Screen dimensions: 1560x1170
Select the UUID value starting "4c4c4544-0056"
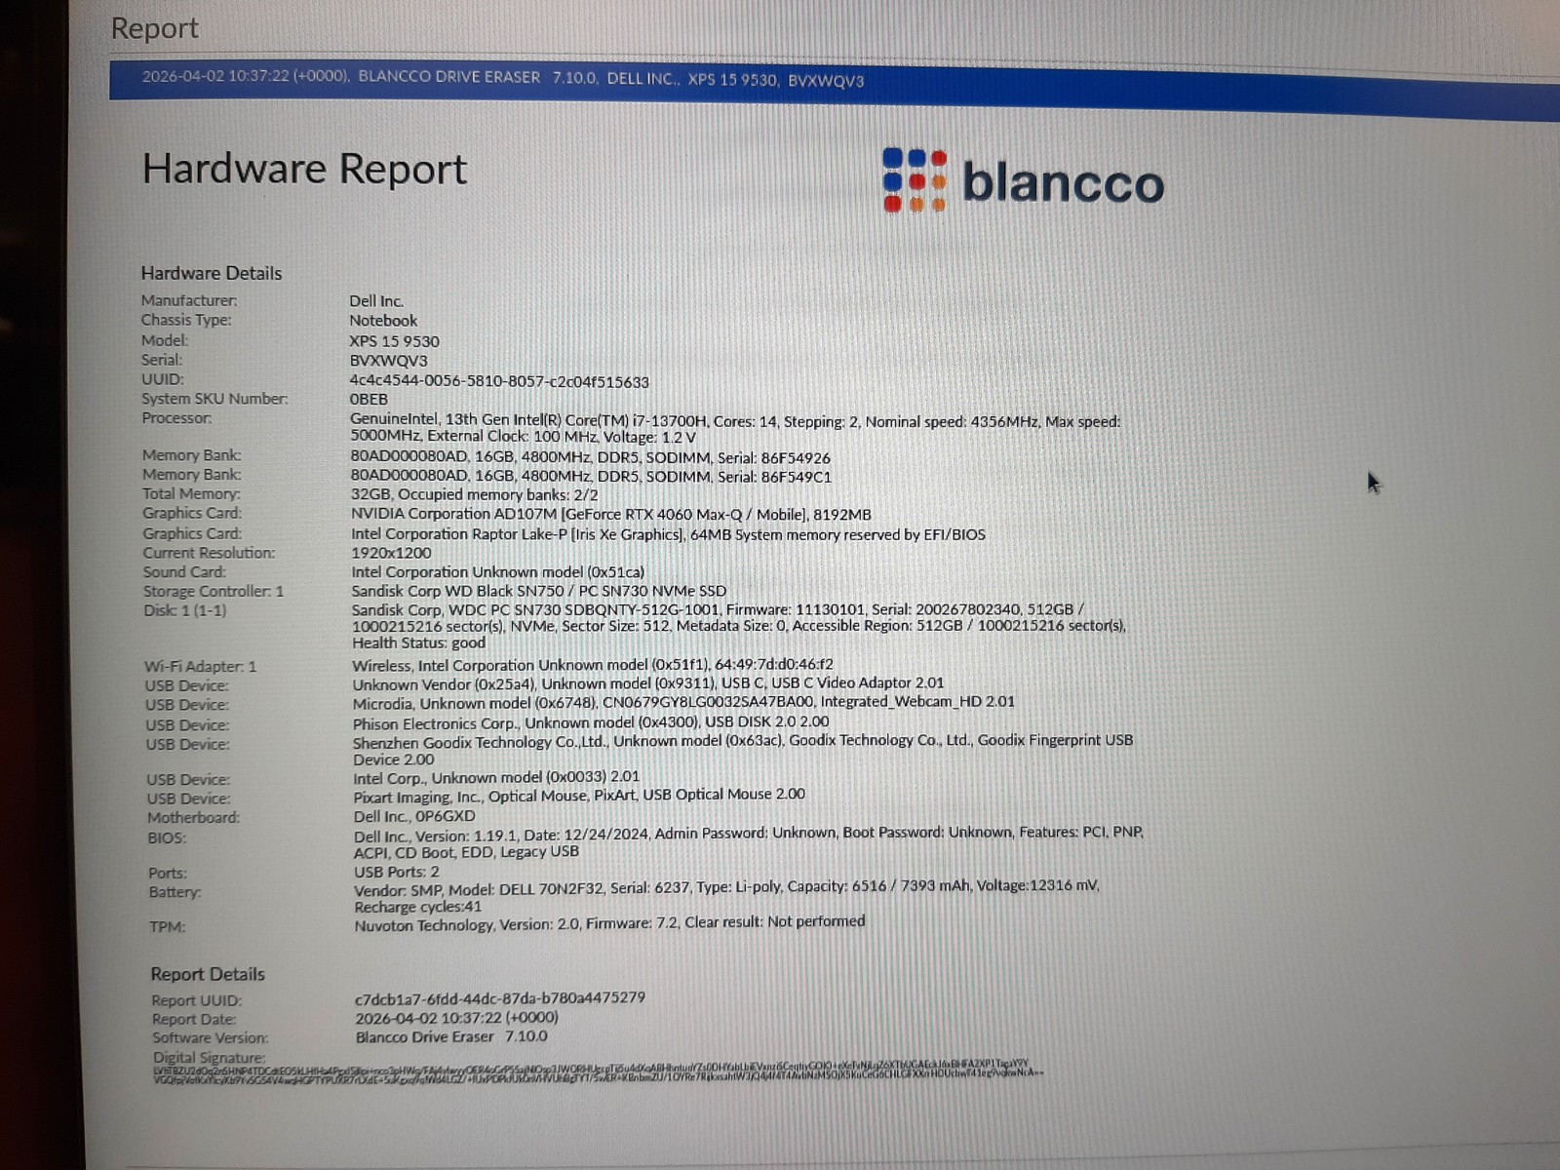click(499, 381)
